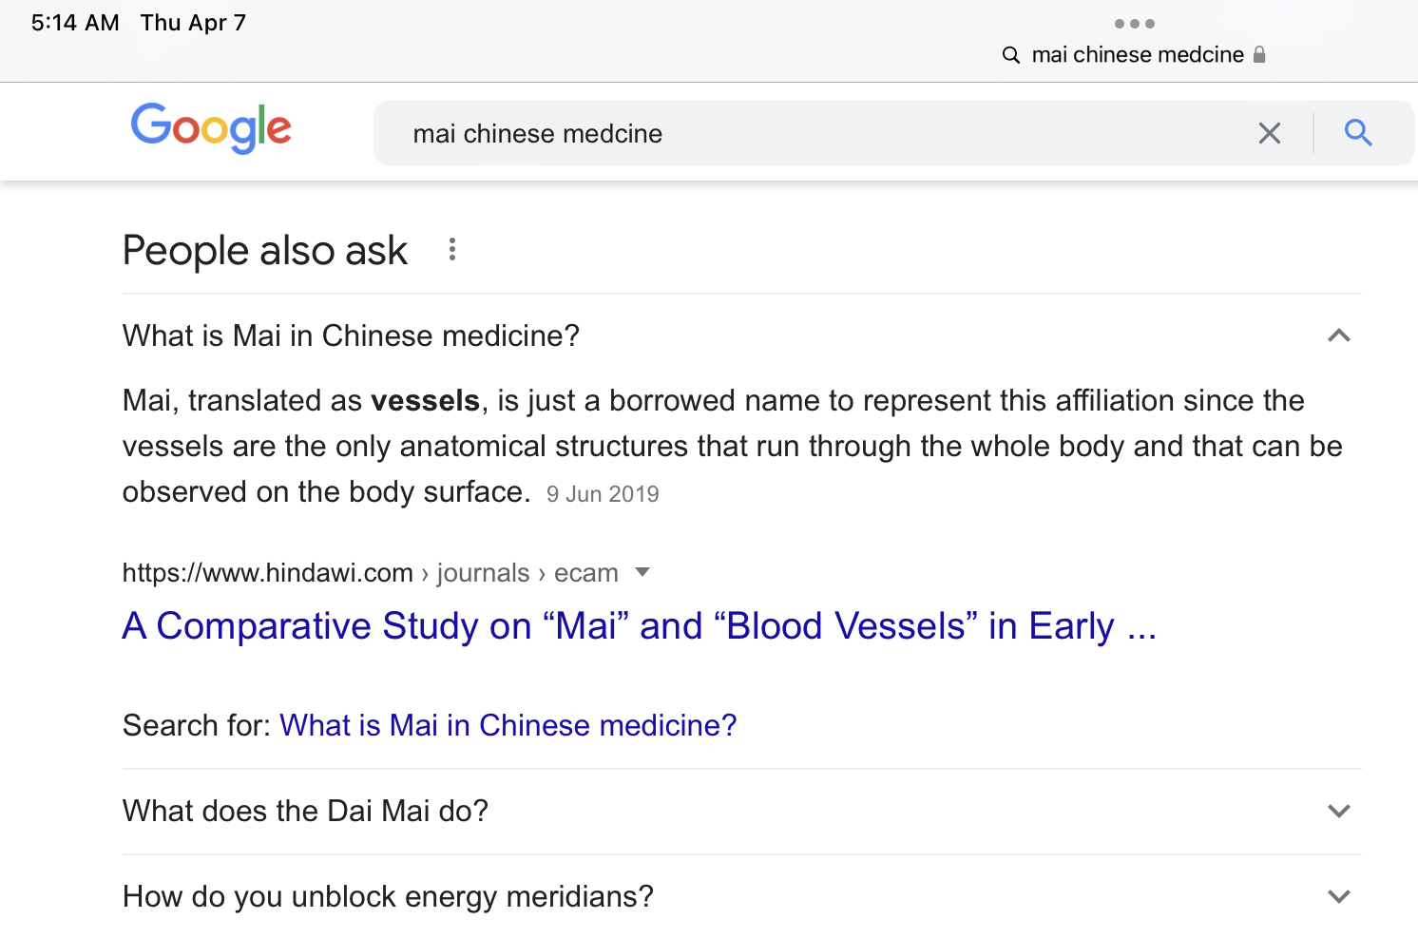The image size is (1418, 938).
Task: Tap the blue magnifier search icon
Action: [x=1358, y=133]
